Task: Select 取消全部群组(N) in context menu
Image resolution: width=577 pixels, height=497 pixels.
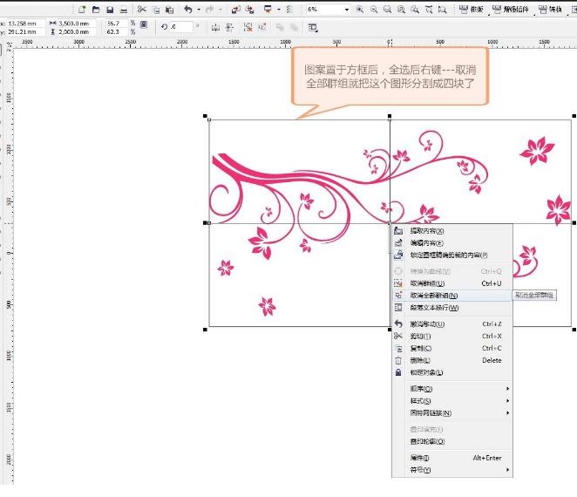Action: (434, 296)
